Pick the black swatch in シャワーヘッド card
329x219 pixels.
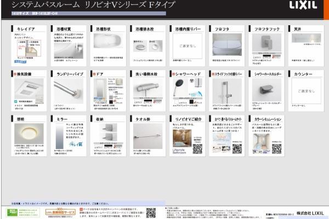pyautogui.click(x=191, y=102)
